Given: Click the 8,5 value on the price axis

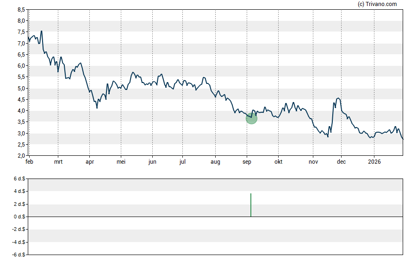Looking at the screenshot, I should click(21, 10).
